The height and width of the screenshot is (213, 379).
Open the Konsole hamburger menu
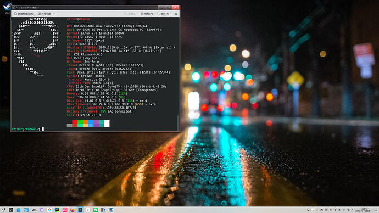point(176,14)
